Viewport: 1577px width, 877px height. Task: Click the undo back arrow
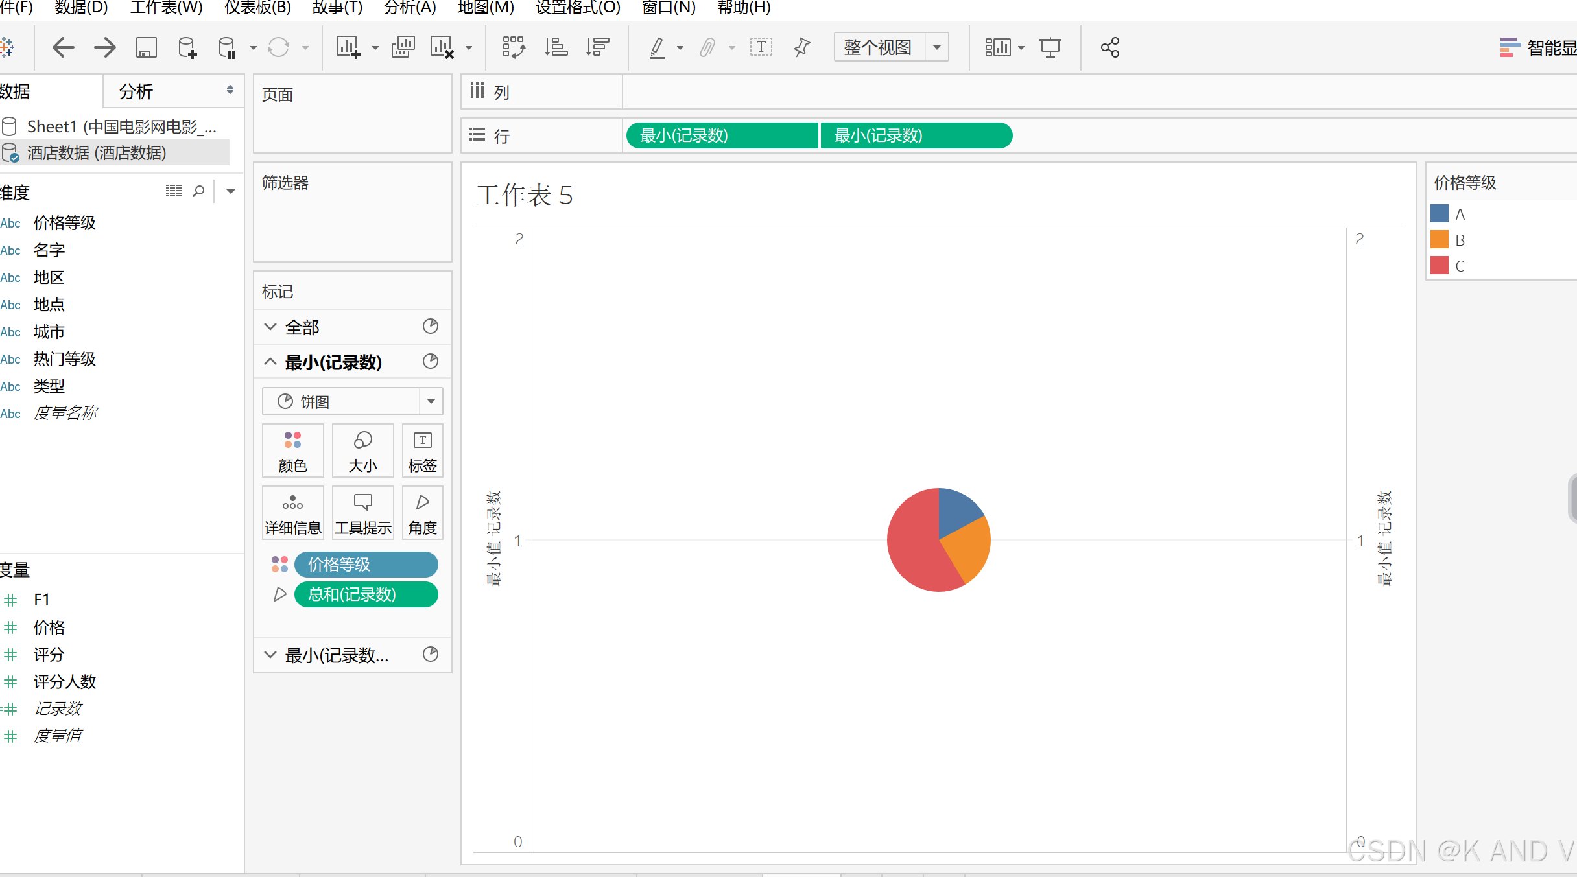click(63, 47)
